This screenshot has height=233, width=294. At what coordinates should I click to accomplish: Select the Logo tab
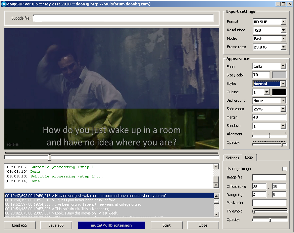(249, 158)
